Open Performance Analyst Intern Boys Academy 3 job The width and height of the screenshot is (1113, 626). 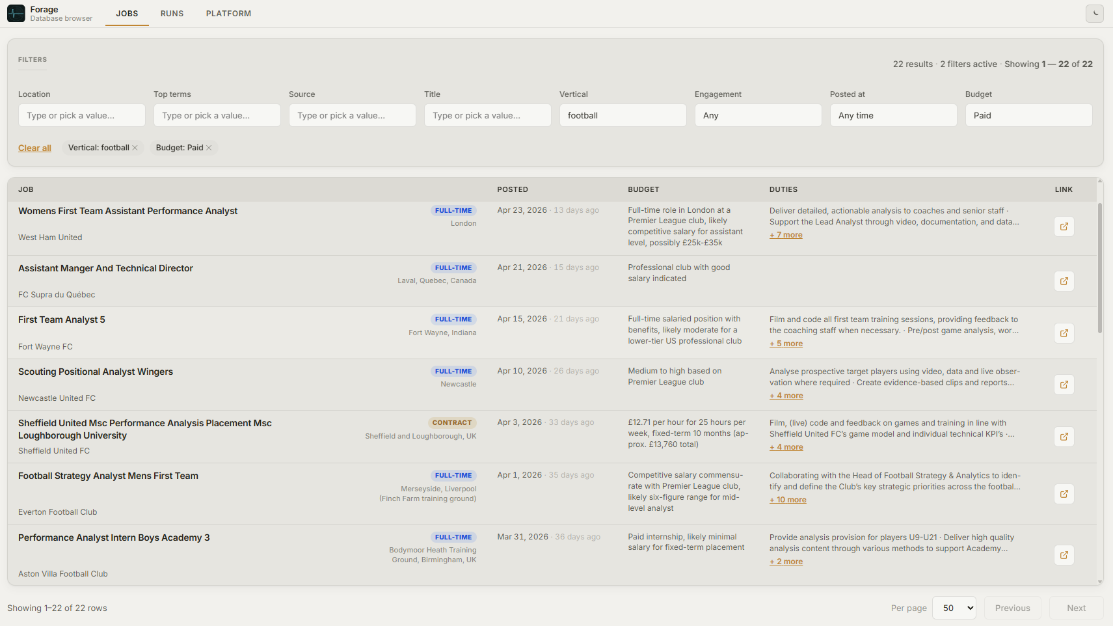pos(114,538)
